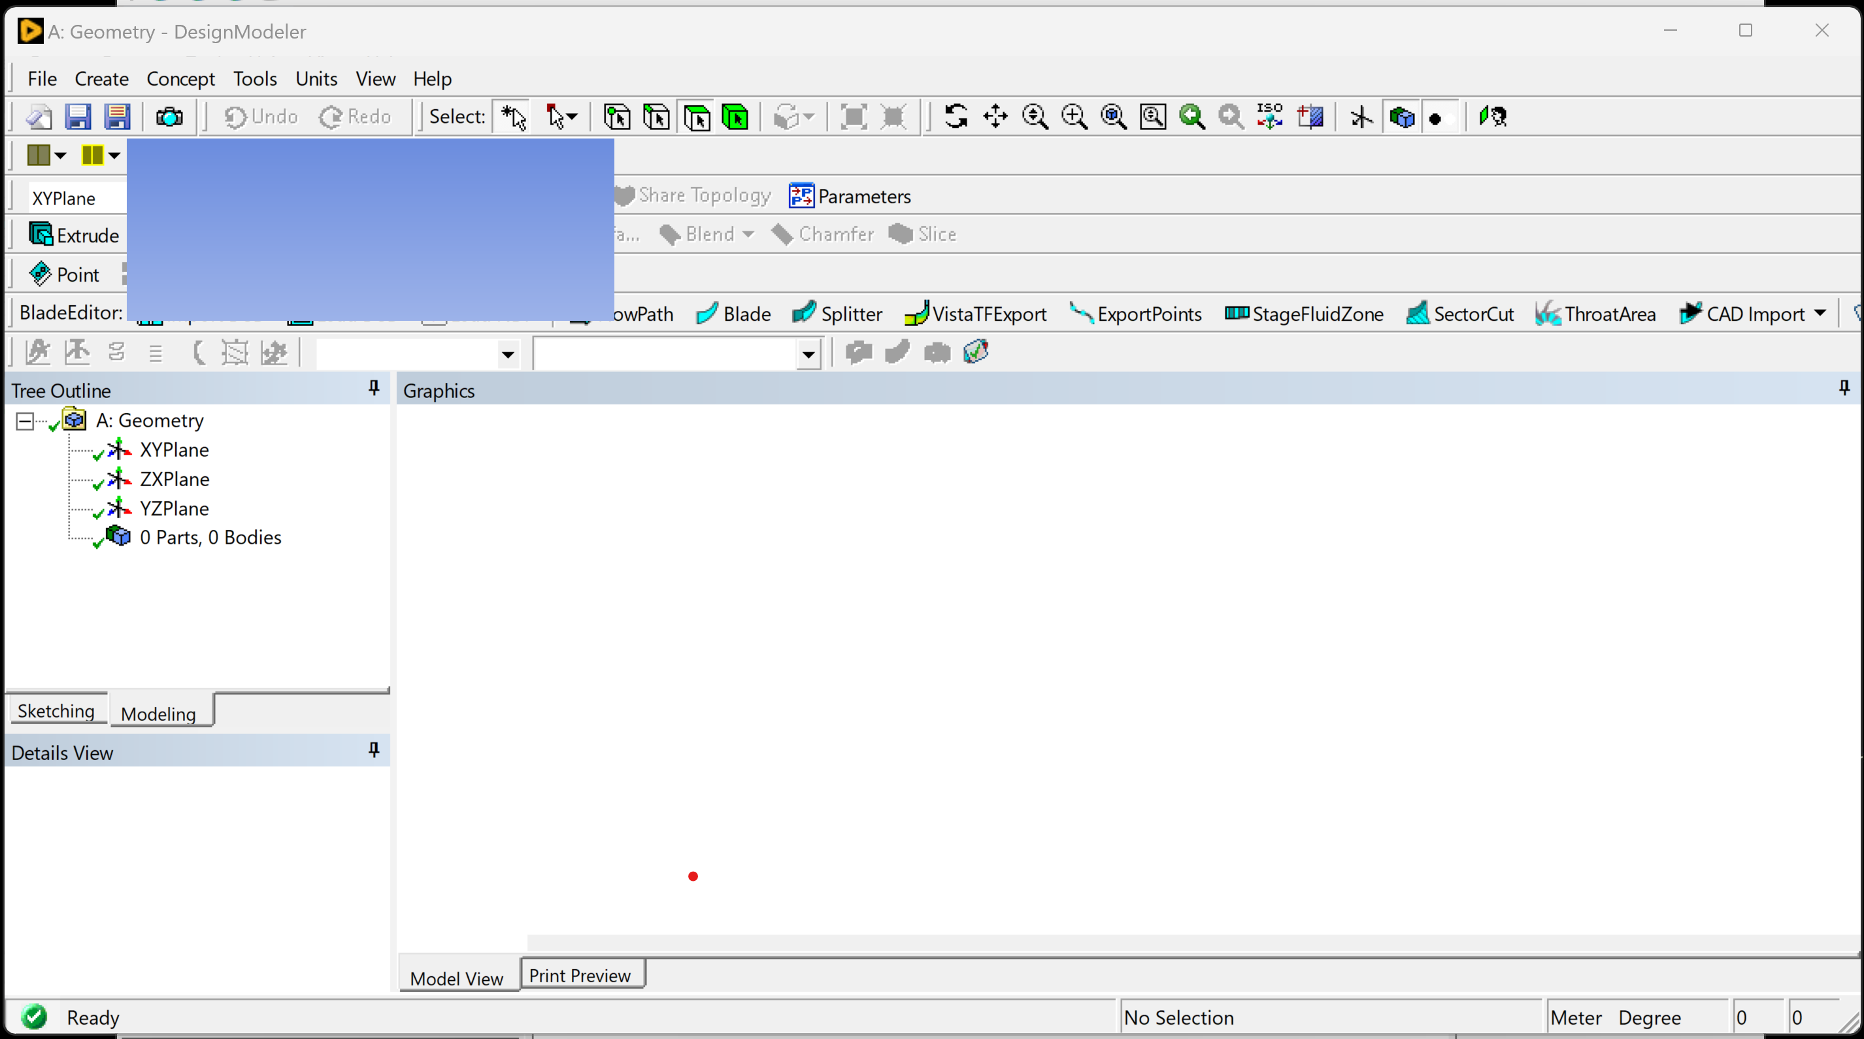Open the Tools menu
The height and width of the screenshot is (1039, 1864).
click(x=255, y=78)
